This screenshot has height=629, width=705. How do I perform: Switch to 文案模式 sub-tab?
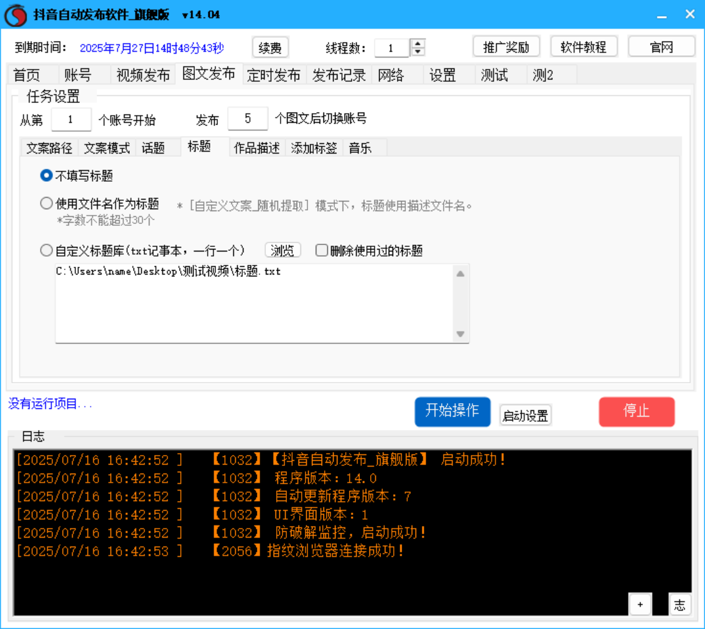(x=107, y=148)
